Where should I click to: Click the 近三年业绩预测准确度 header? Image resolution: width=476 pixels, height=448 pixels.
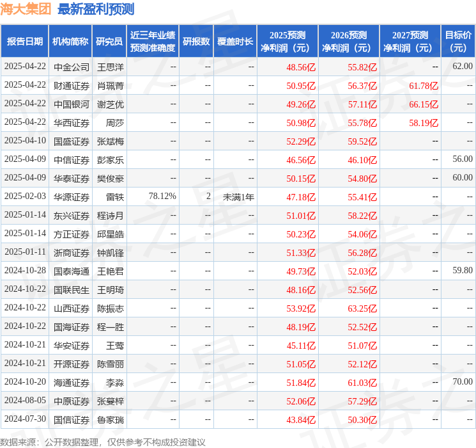[153, 42]
